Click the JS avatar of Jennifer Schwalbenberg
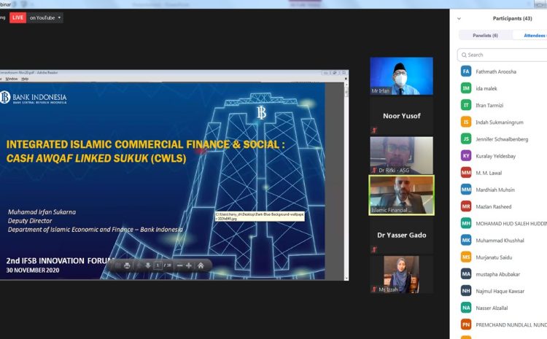Image resolution: width=547 pixels, height=339 pixels. [x=466, y=139]
